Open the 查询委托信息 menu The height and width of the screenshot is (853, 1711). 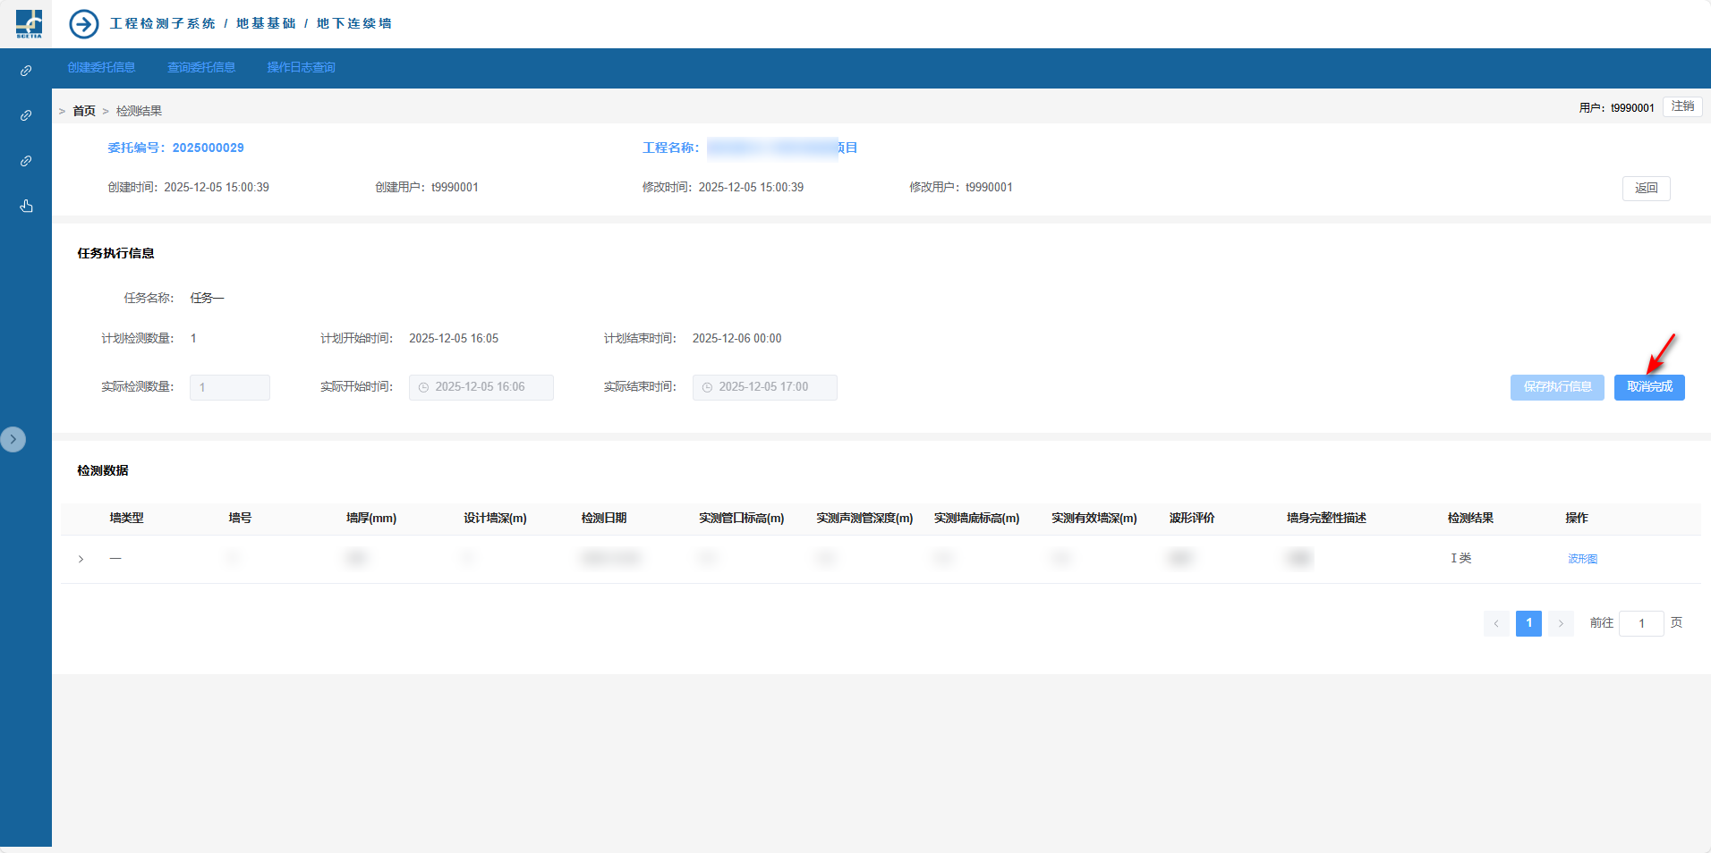tap(201, 68)
